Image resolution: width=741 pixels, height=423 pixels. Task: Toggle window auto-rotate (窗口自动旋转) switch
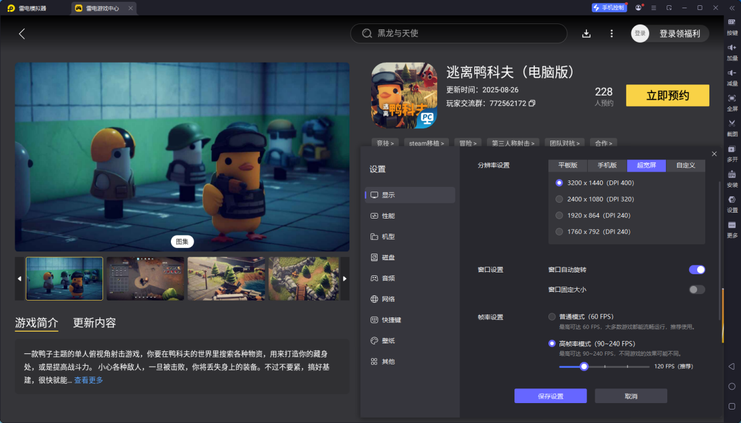pyautogui.click(x=697, y=270)
